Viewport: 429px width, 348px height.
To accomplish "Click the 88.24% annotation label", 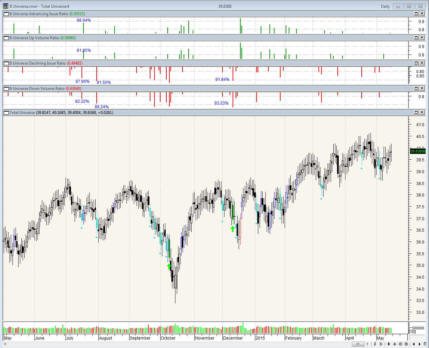I will [x=102, y=107].
